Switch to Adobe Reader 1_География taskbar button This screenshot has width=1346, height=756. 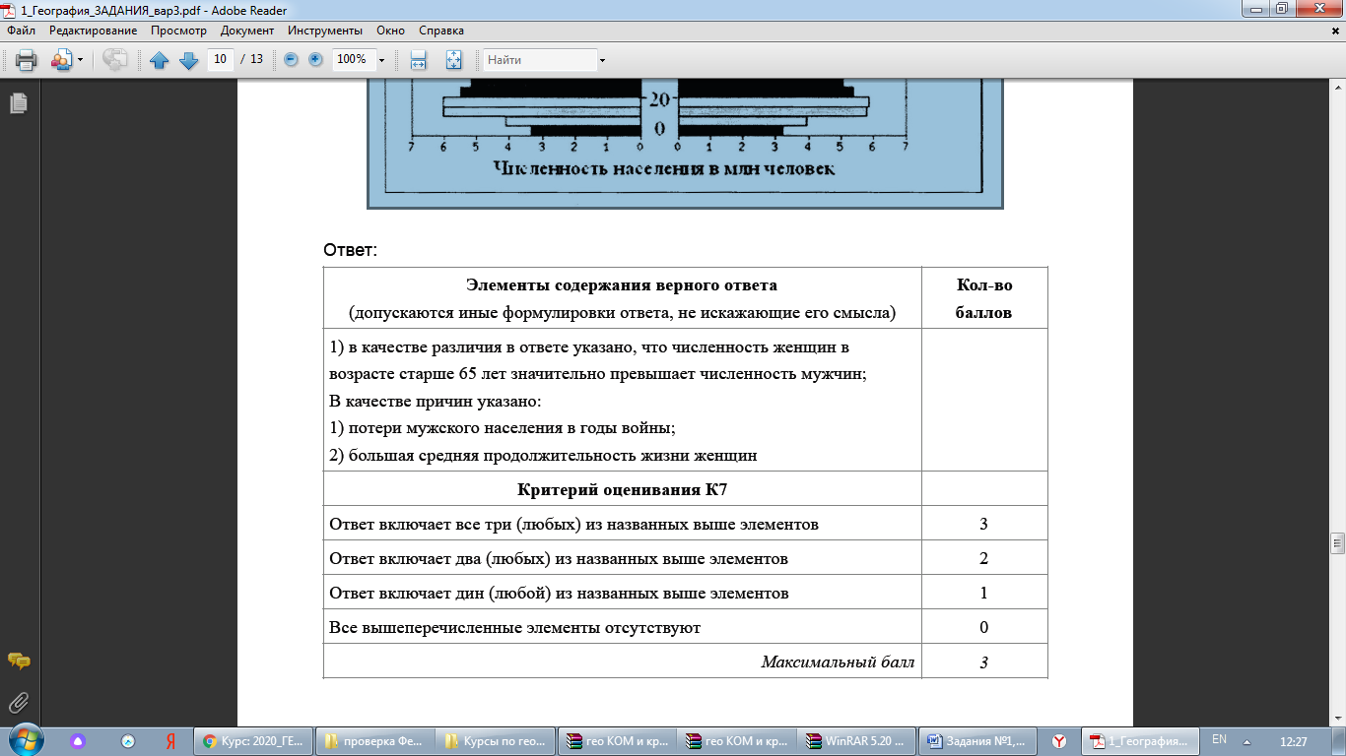[1140, 740]
